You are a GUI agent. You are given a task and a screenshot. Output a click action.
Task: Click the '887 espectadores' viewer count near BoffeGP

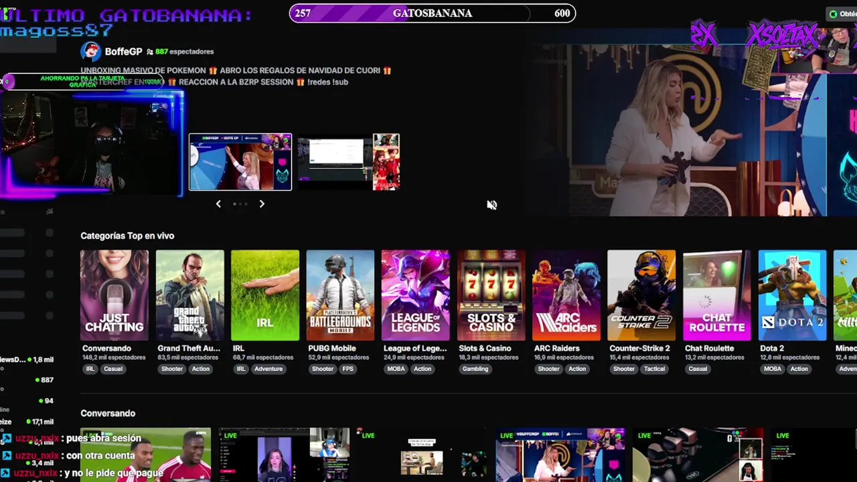[x=184, y=52]
